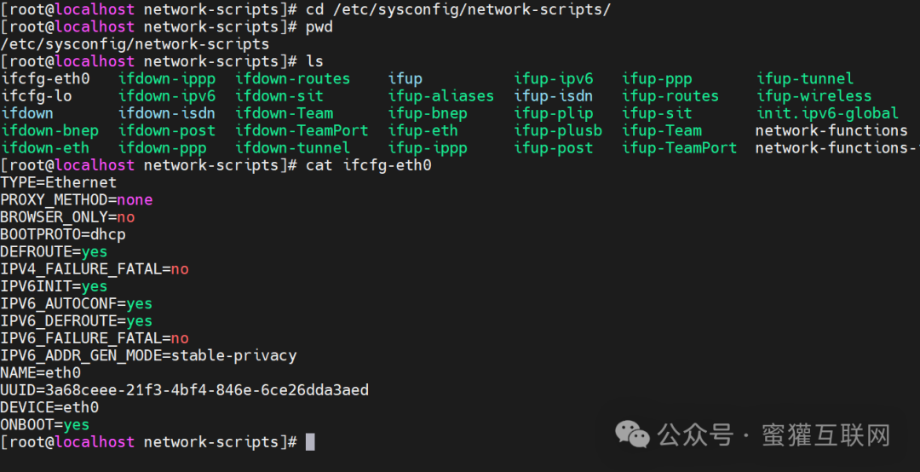Click the ONBOOT=yes setting line

point(44,424)
